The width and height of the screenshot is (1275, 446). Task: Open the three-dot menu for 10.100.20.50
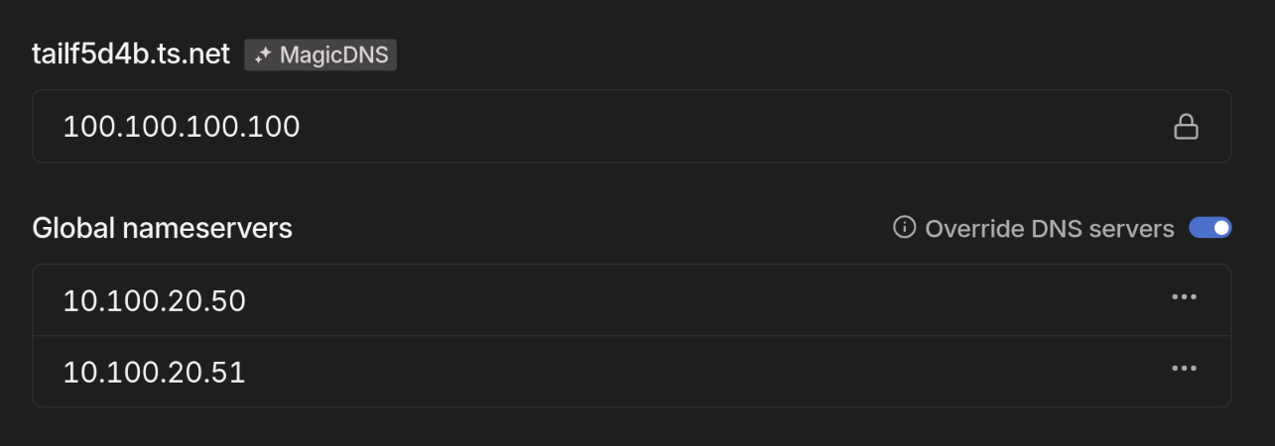click(1184, 296)
